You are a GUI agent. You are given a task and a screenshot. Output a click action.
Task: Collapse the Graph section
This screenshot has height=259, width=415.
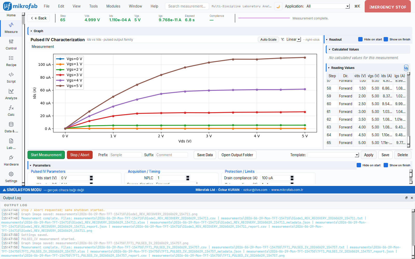(31, 31)
